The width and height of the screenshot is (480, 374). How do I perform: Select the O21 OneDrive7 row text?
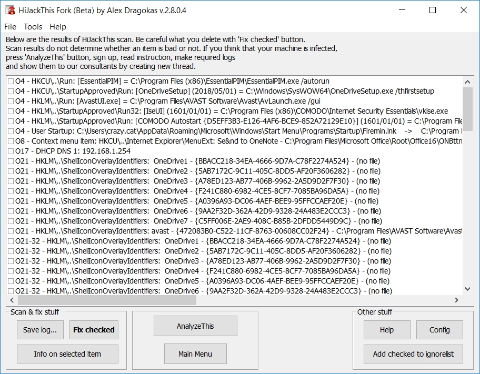[198, 221]
